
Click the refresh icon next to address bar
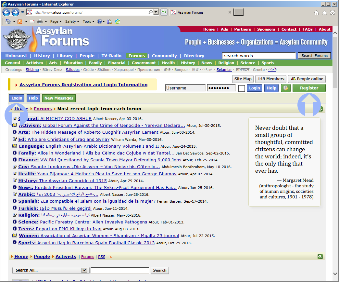coord(164,12)
